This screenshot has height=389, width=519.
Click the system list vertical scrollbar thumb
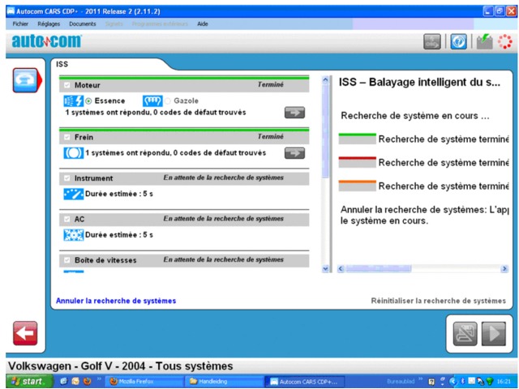coord(325,131)
